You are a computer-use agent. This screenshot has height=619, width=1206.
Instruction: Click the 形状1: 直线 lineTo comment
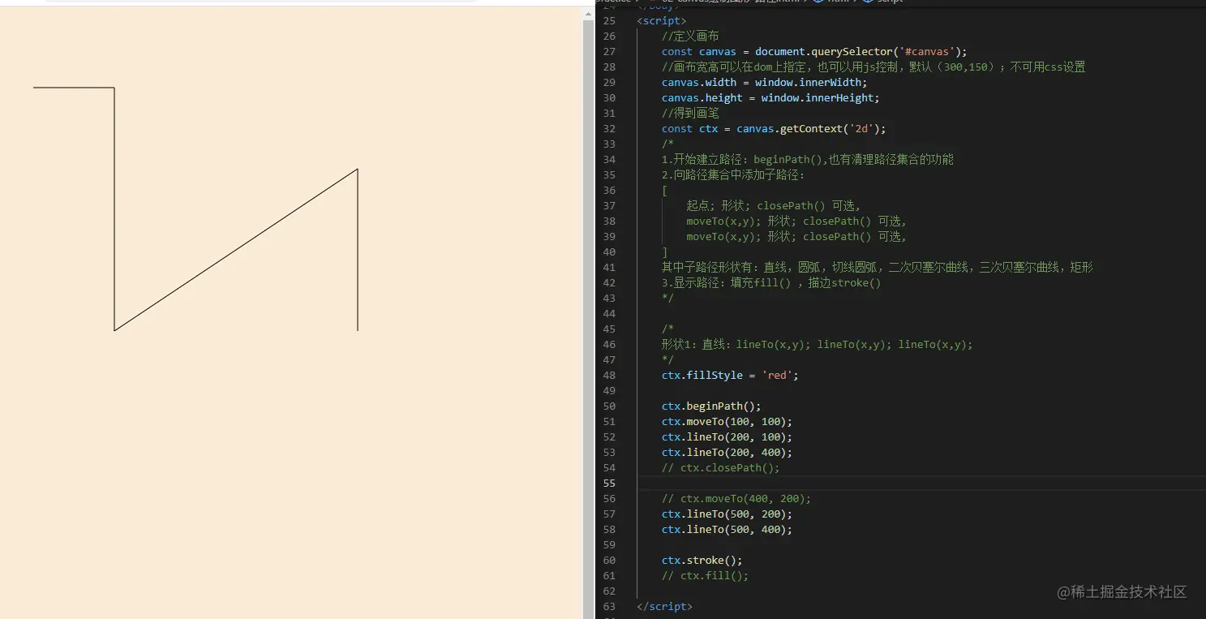817,344
